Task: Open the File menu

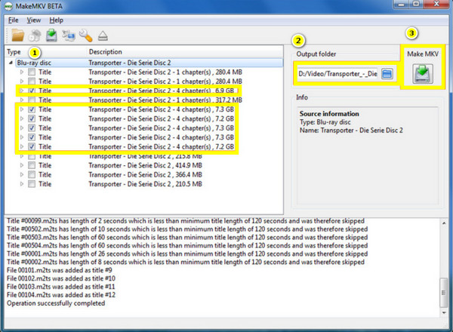Action: pos(14,20)
